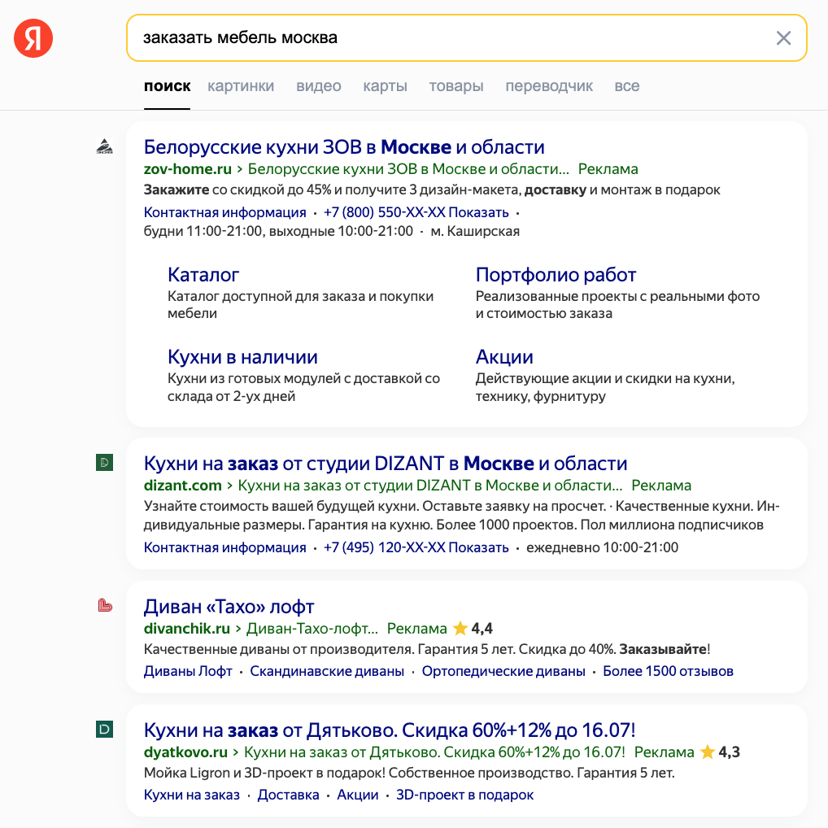Open the 'Каталог' sitelink
The height and width of the screenshot is (828, 828).
point(203,275)
